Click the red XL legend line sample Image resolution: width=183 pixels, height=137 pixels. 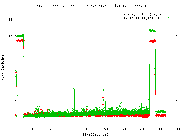click(168, 14)
